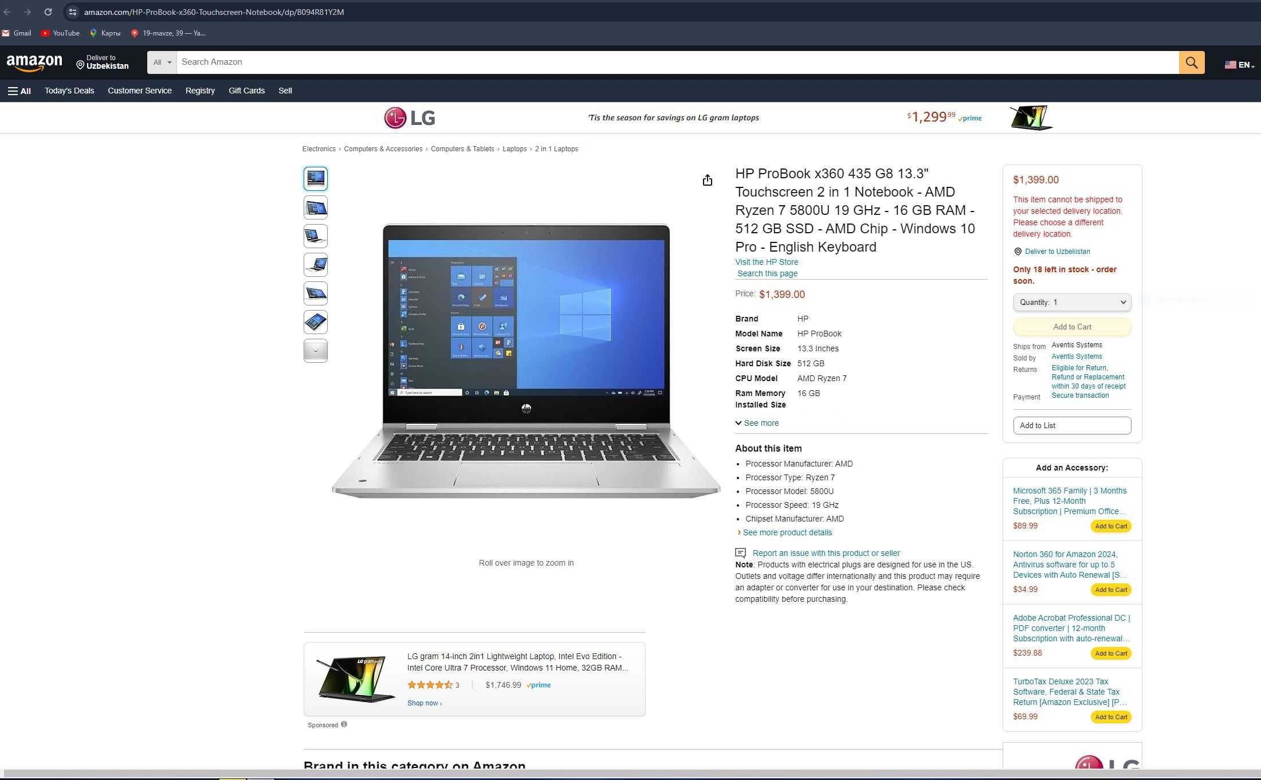The width and height of the screenshot is (1261, 780).
Task: Click Shop now in LG gram ad
Action: tap(425, 703)
